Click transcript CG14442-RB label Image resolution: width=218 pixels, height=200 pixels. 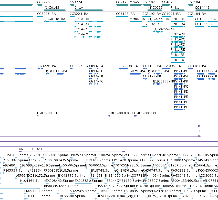(x=205, y=24)
